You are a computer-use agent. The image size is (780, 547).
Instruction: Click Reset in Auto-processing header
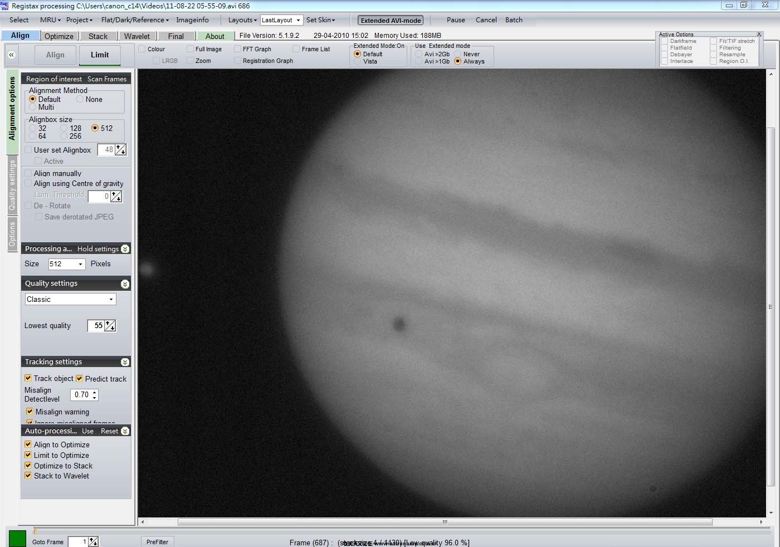109,431
